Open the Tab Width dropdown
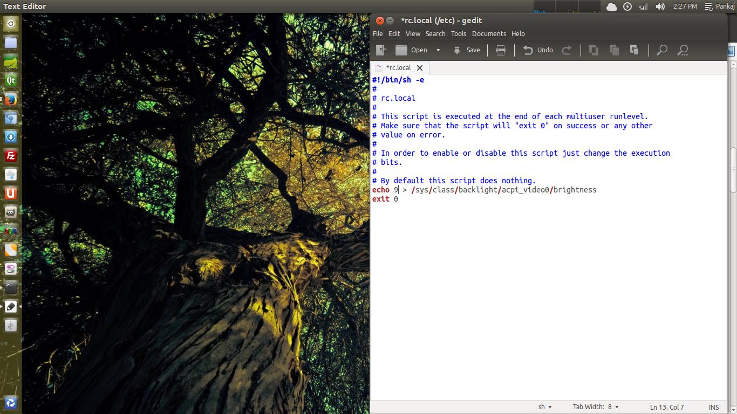Viewport: 737px width, 414px height. (x=596, y=407)
